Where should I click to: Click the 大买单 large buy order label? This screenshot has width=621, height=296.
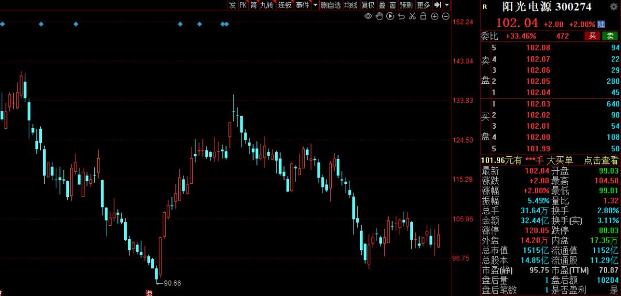pyautogui.click(x=559, y=160)
